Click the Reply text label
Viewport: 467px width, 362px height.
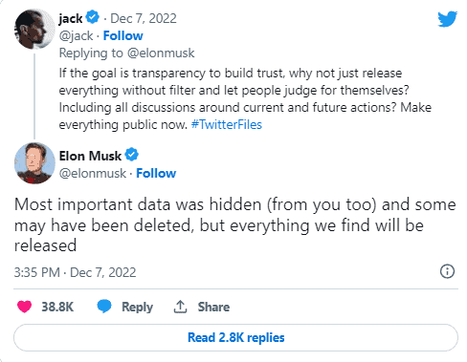[x=137, y=307]
